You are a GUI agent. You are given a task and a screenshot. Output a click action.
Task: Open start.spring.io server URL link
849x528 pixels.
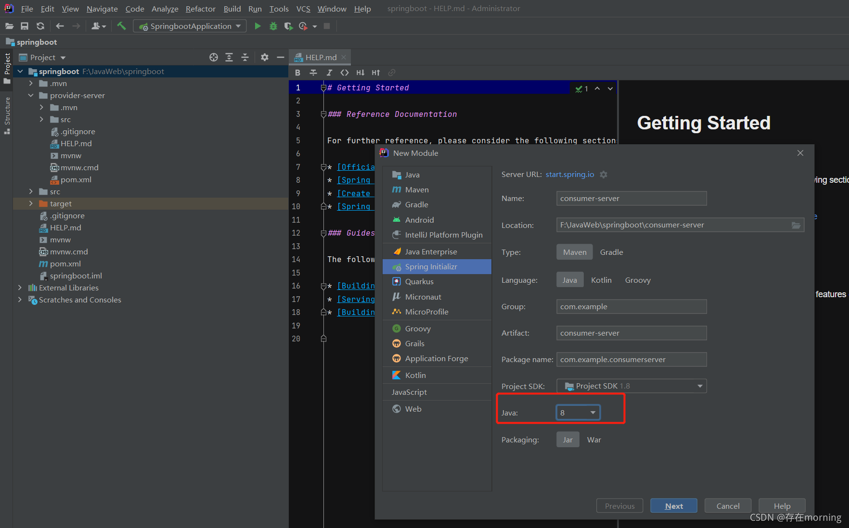(570, 175)
